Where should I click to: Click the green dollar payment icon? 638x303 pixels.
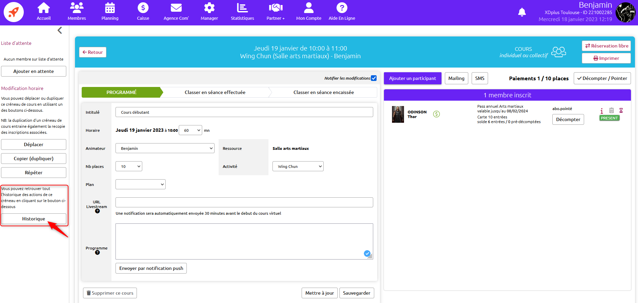436,114
